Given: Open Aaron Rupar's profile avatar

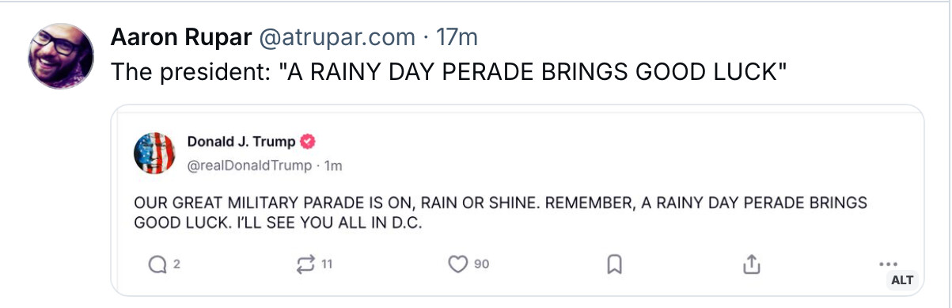Looking at the screenshot, I should 61,55.
